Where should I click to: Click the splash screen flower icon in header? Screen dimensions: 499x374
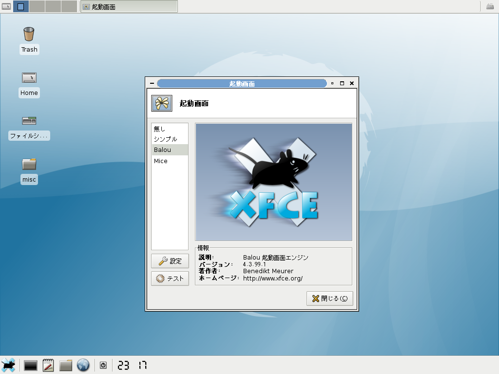click(162, 103)
